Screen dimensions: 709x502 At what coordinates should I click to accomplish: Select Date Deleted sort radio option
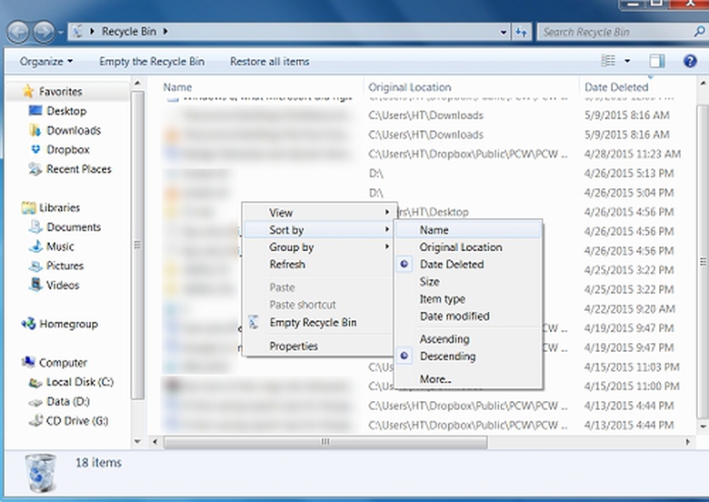click(x=451, y=265)
